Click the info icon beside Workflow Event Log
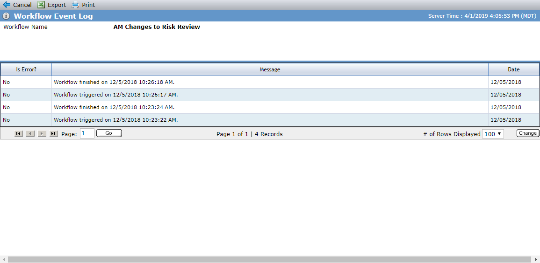Screen dimensions: 540x263 [x=6, y=16]
